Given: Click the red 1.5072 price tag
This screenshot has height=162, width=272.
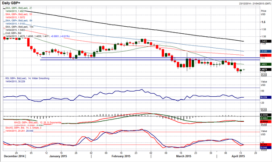Looking at the screenshot, I should (x=265, y=55).
